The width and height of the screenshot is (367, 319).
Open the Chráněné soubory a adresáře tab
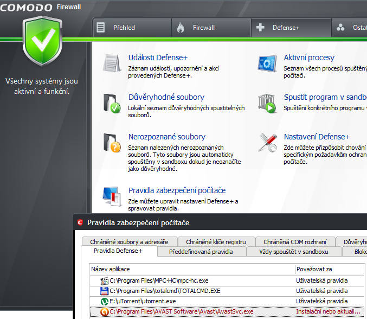pyautogui.click(x=130, y=242)
